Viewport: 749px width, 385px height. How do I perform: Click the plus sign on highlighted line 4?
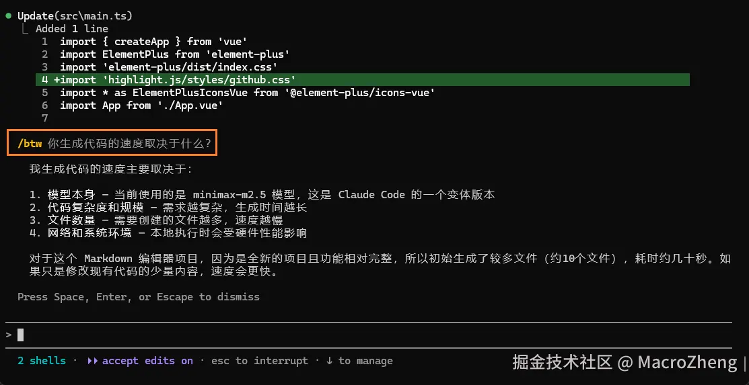tap(57, 79)
